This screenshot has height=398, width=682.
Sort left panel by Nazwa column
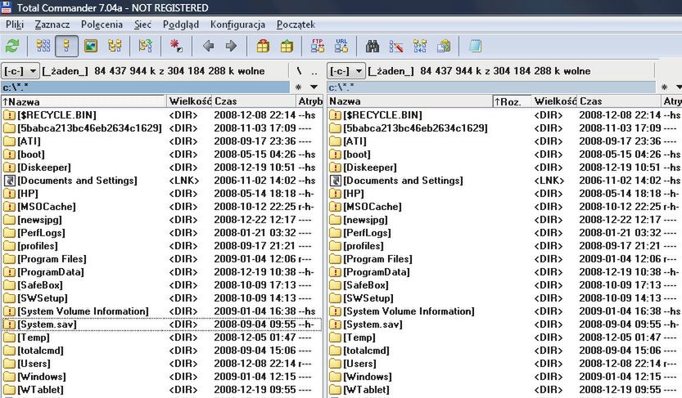click(84, 101)
